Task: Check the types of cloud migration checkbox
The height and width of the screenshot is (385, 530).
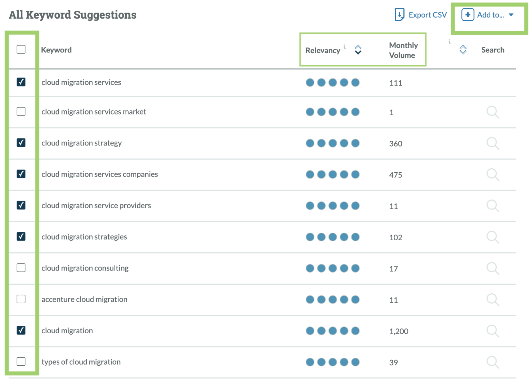Action: point(21,361)
